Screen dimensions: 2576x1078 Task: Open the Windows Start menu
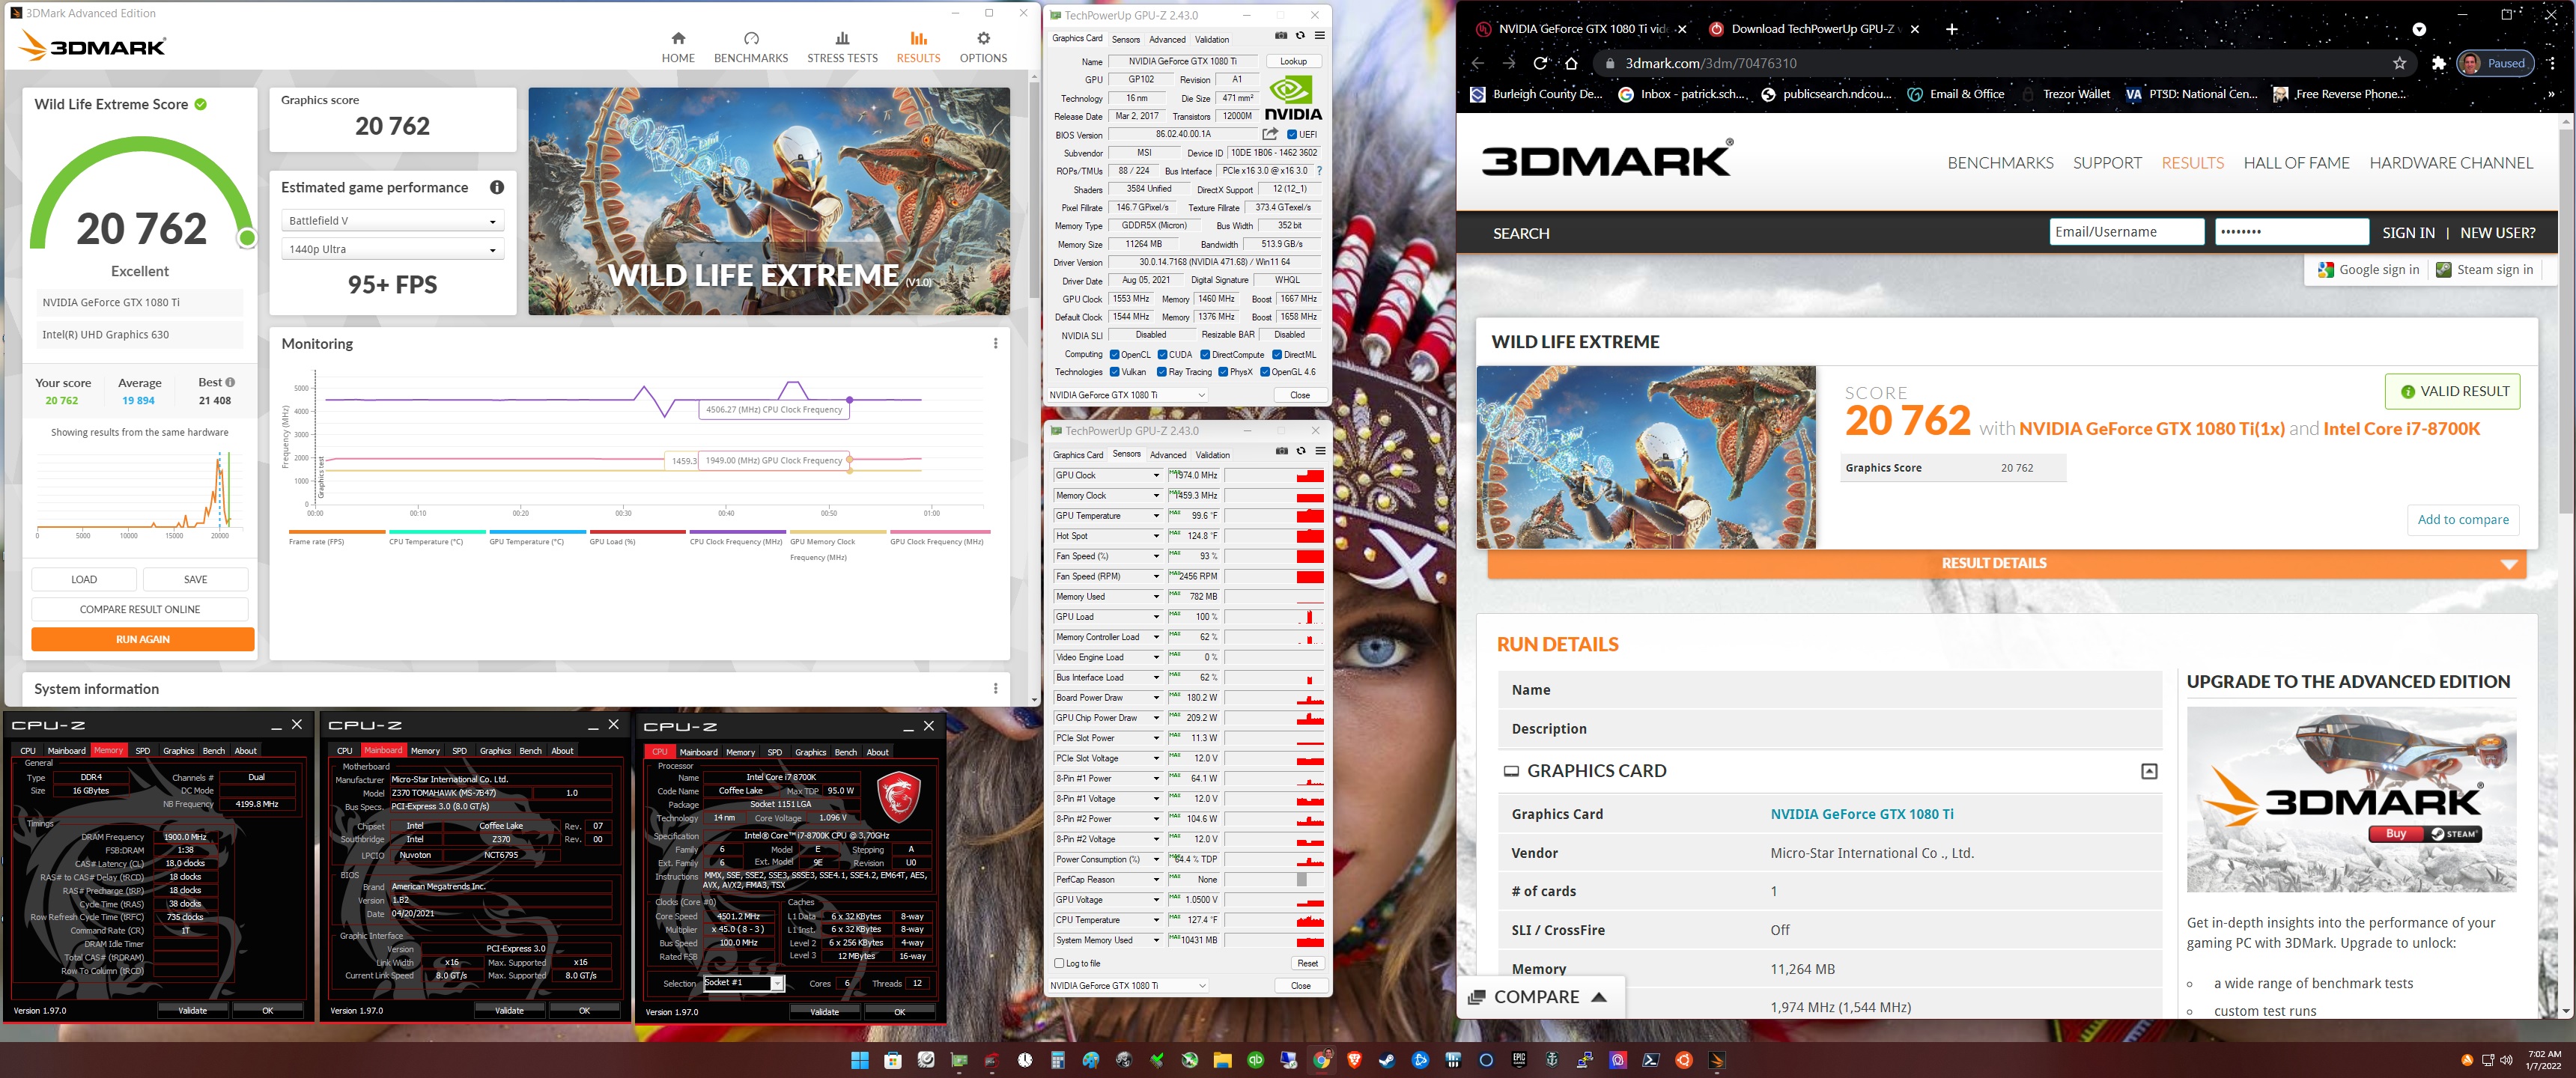[x=859, y=1060]
